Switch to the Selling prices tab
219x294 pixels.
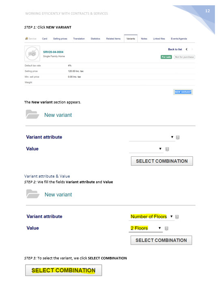tap(60, 39)
